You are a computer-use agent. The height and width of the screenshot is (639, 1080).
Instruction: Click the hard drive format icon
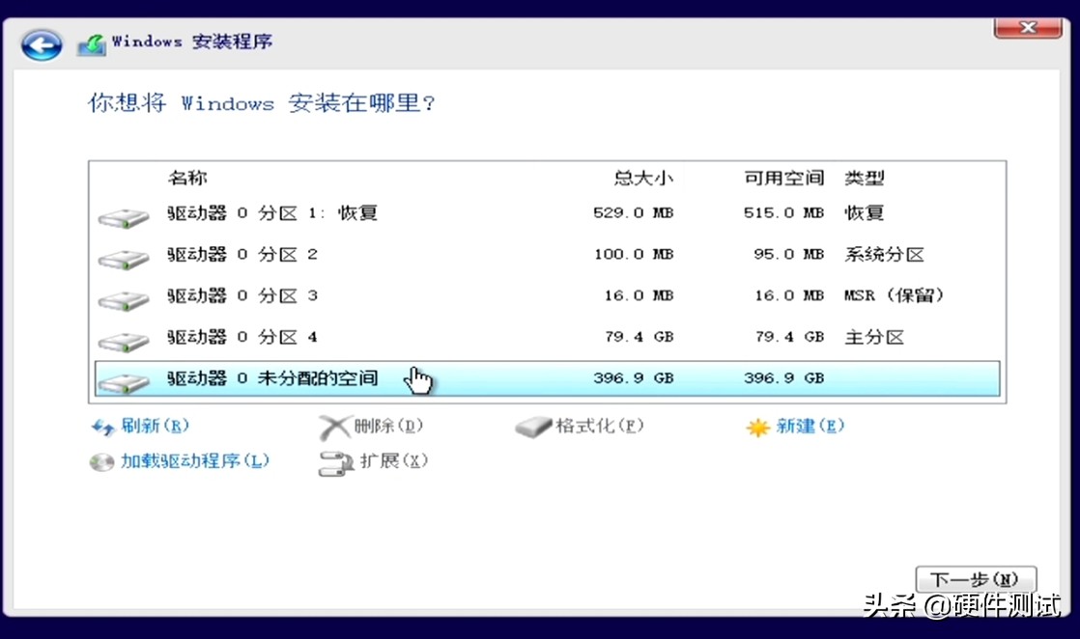533,426
